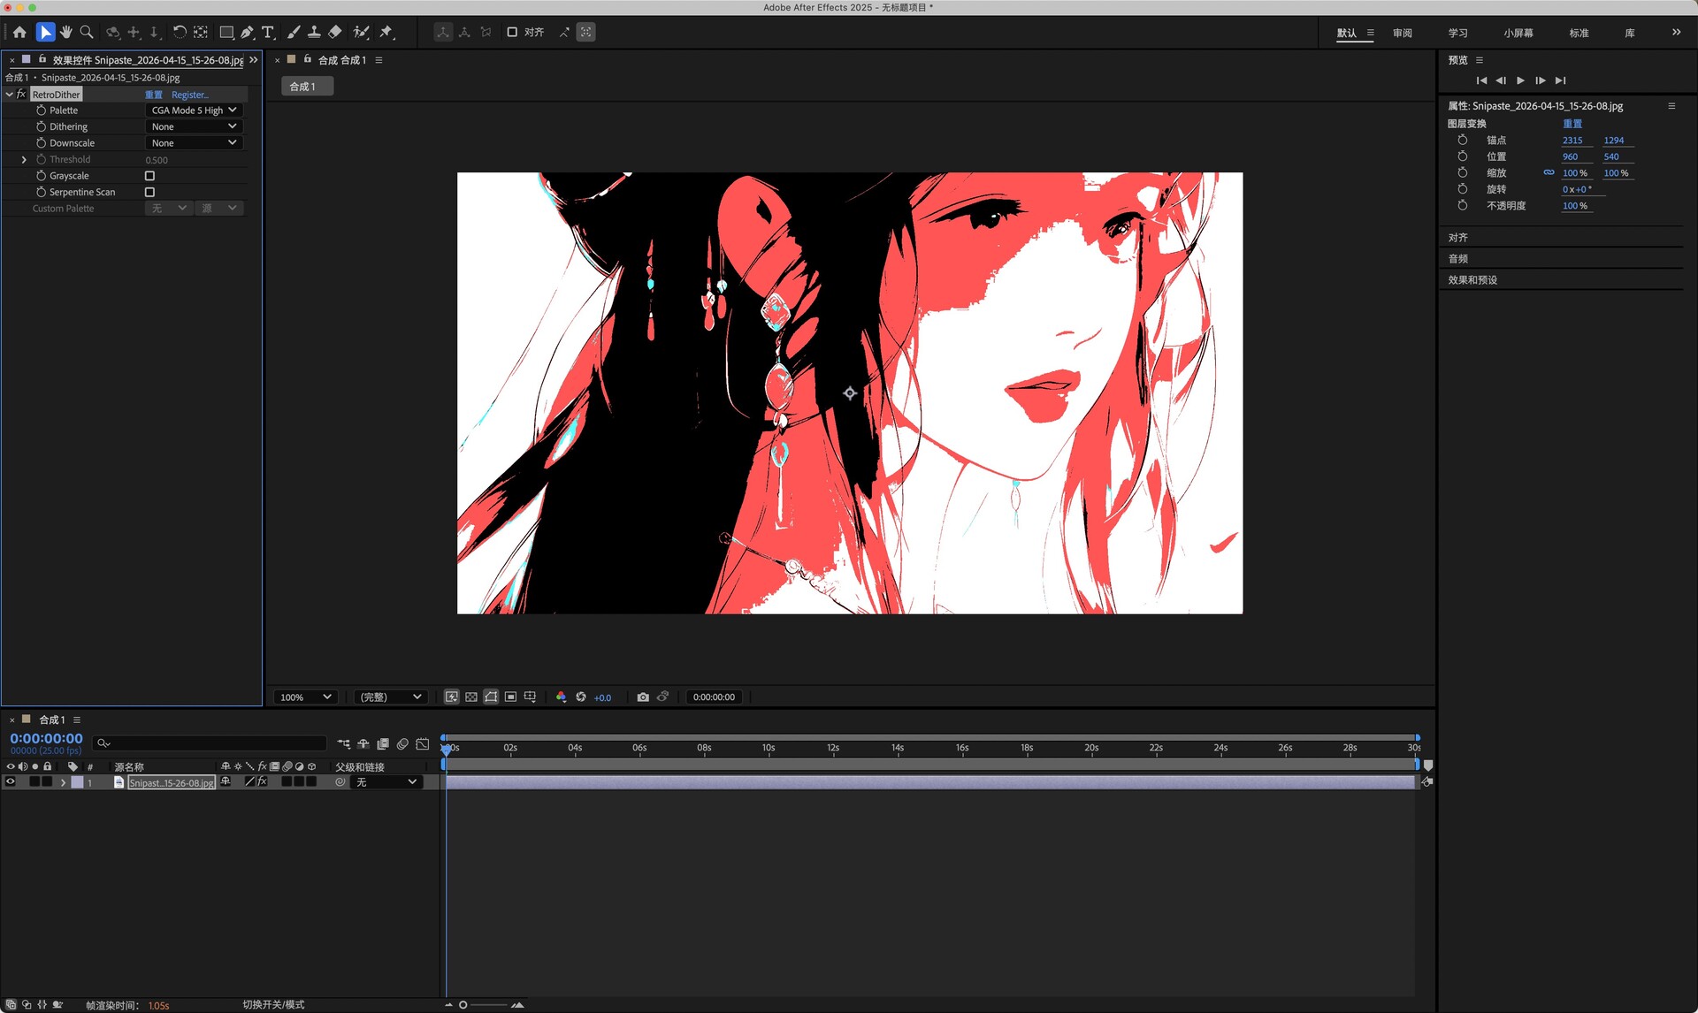The height and width of the screenshot is (1013, 1698).
Task: Select the Eraser tool
Action: [335, 32]
